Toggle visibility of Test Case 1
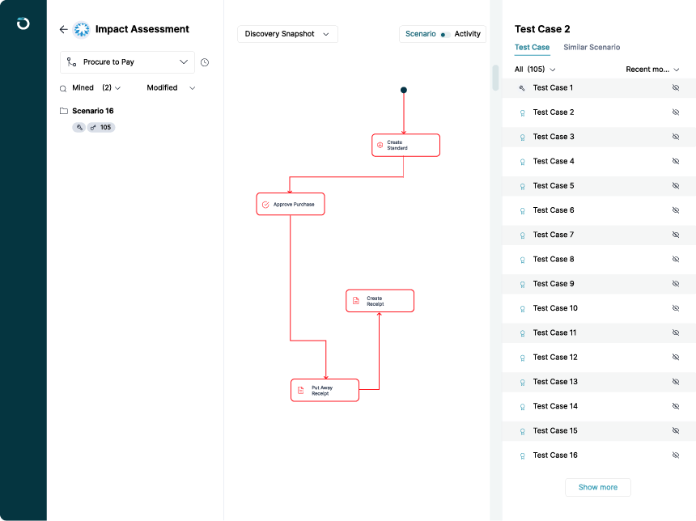This screenshot has width=696, height=521. click(x=676, y=87)
